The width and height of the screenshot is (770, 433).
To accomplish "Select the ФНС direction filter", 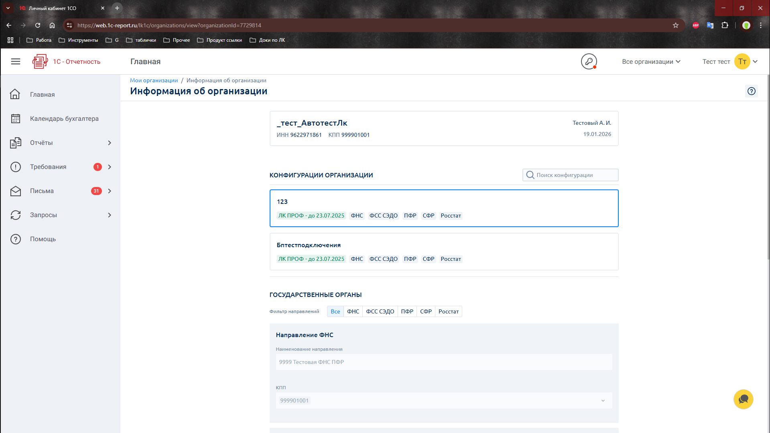I will [353, 311].
